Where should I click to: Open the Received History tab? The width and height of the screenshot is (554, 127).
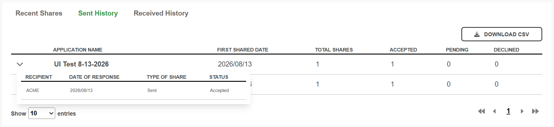tap(161, 13)
